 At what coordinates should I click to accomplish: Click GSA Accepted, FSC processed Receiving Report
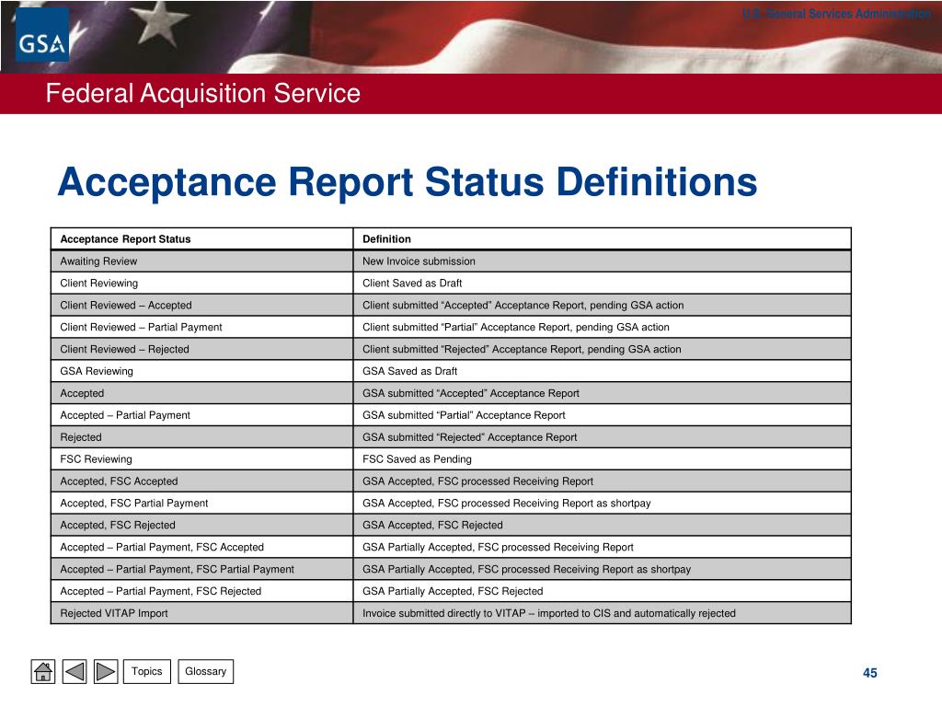tap(603, 481)
